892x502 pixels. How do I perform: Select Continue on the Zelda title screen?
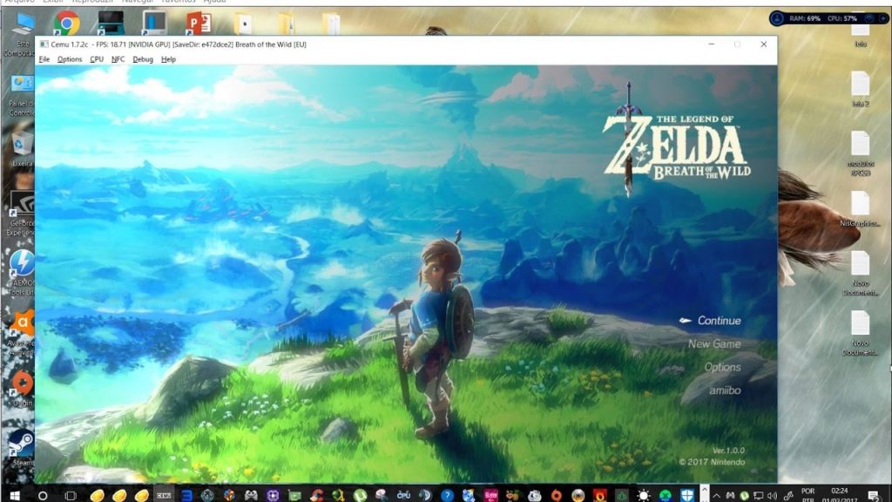click(x=719, y=321)
